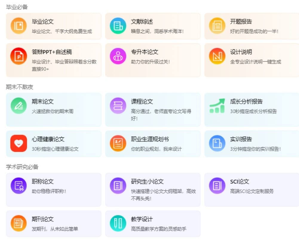Choose the SCI论文 title
The width and height of the screenshot is (299, 243).
click(239, 181)
